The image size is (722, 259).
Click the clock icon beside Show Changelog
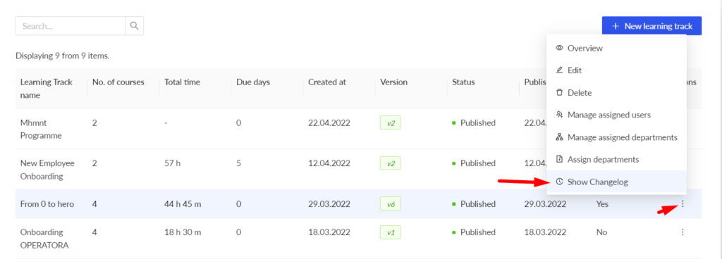coord(559,182)
